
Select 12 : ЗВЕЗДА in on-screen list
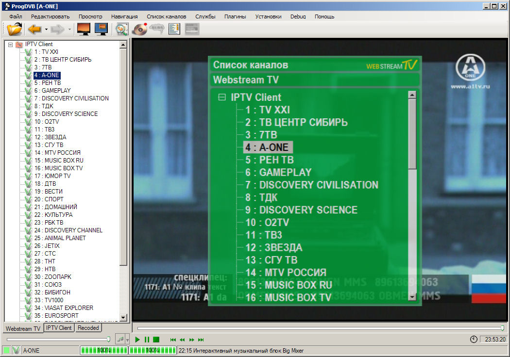(274, 247)
